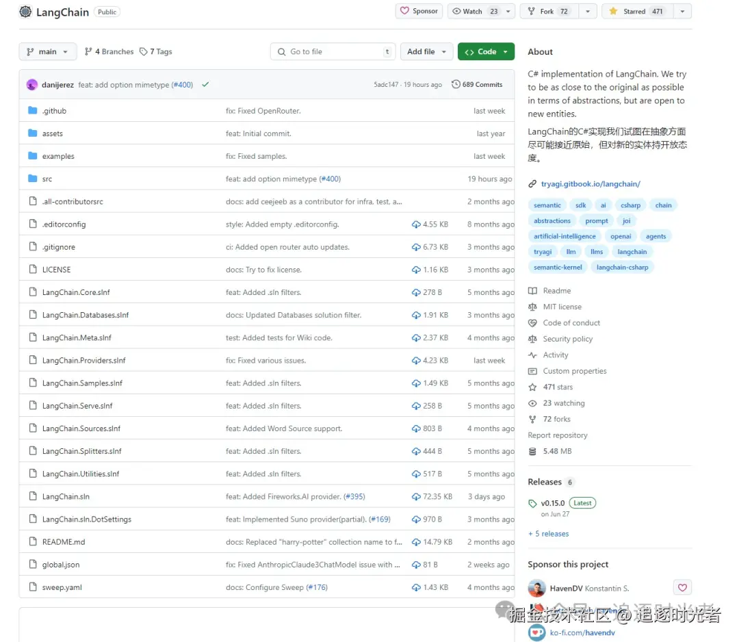Select the artificial-intelligence topic tag
739x642 pixels.
[x=565, y=236]
